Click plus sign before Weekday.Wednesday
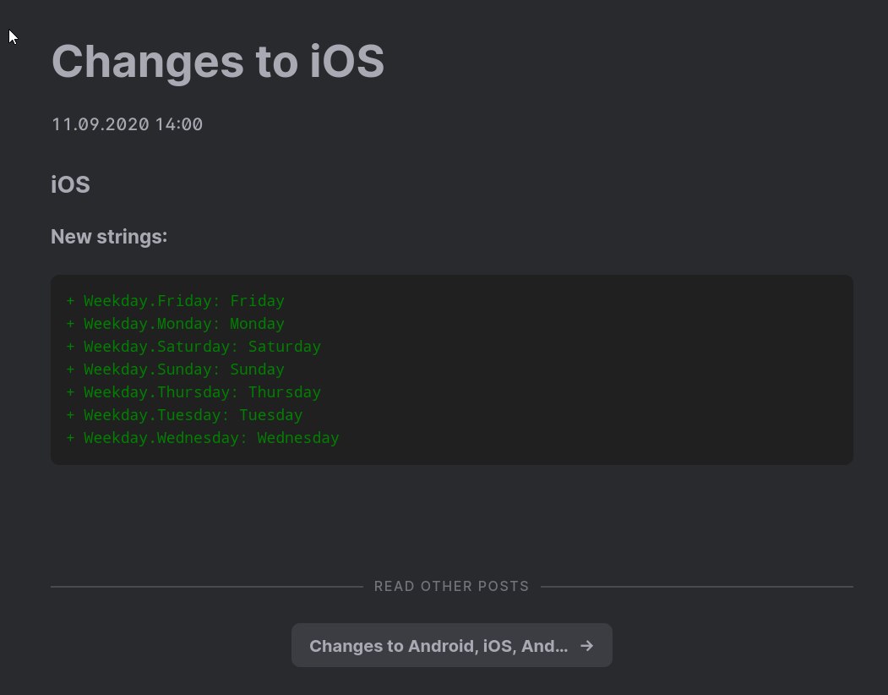Screen dimensions: 888x695 coord(70,438)
